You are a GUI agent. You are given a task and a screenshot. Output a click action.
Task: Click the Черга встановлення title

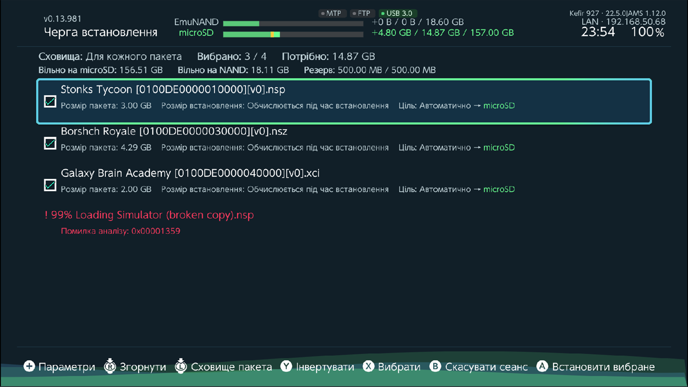[101, 32]
